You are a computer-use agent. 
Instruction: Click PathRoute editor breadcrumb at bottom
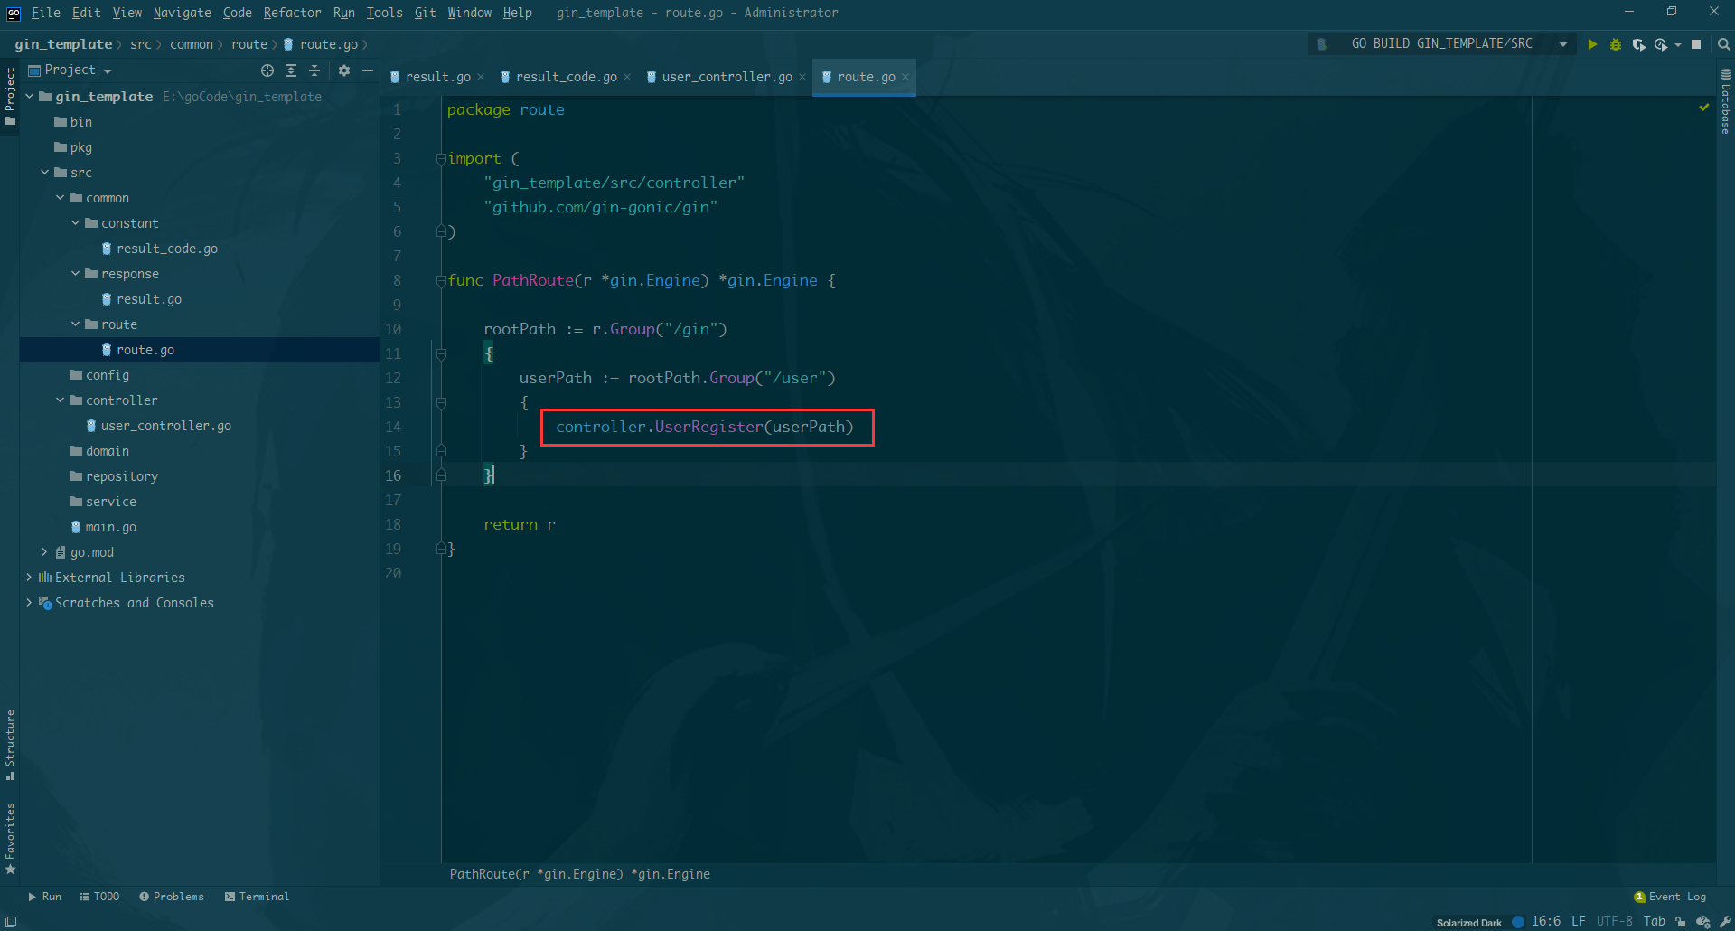tap(580, 874)
